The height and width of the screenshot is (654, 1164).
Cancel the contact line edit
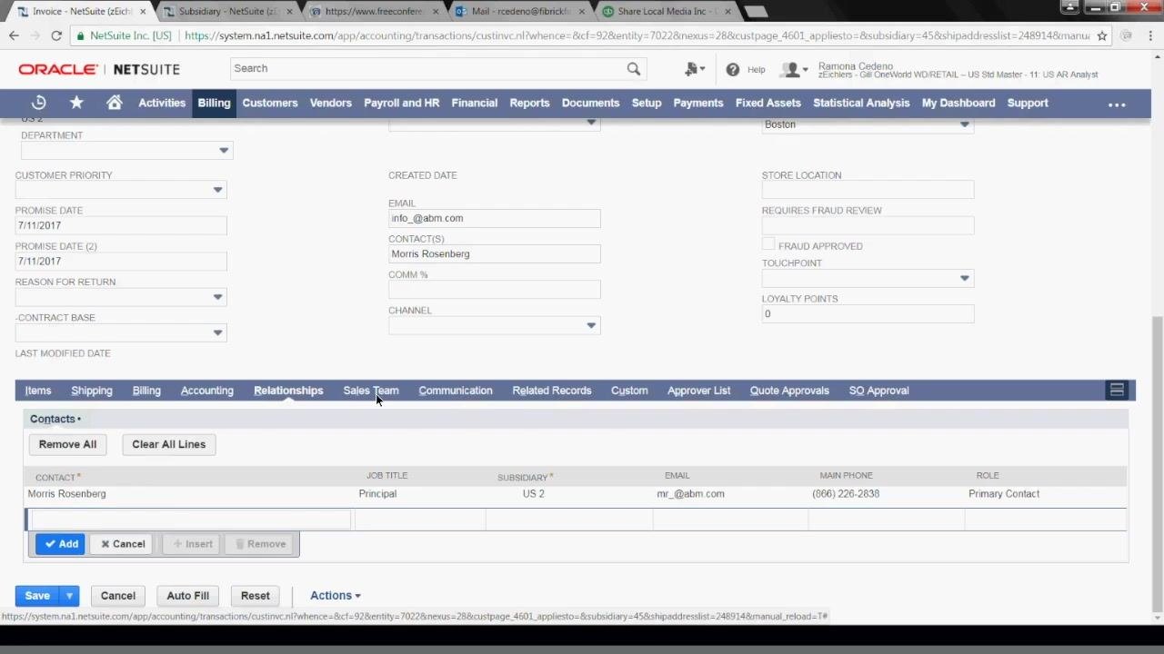(x=122, y=544)
